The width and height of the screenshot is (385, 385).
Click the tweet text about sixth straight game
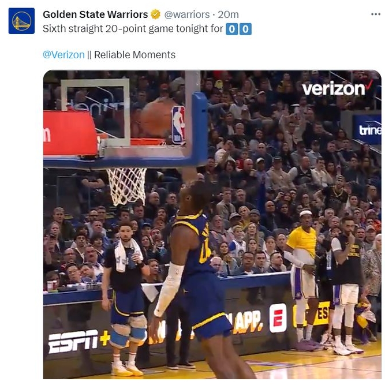click(x=133, y=29)
